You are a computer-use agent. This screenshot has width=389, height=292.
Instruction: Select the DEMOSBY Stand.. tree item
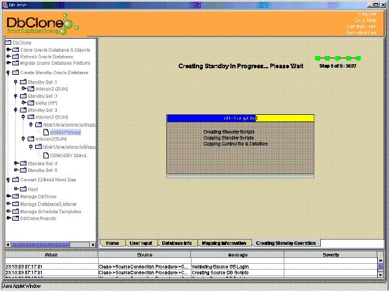click(69, 155)
